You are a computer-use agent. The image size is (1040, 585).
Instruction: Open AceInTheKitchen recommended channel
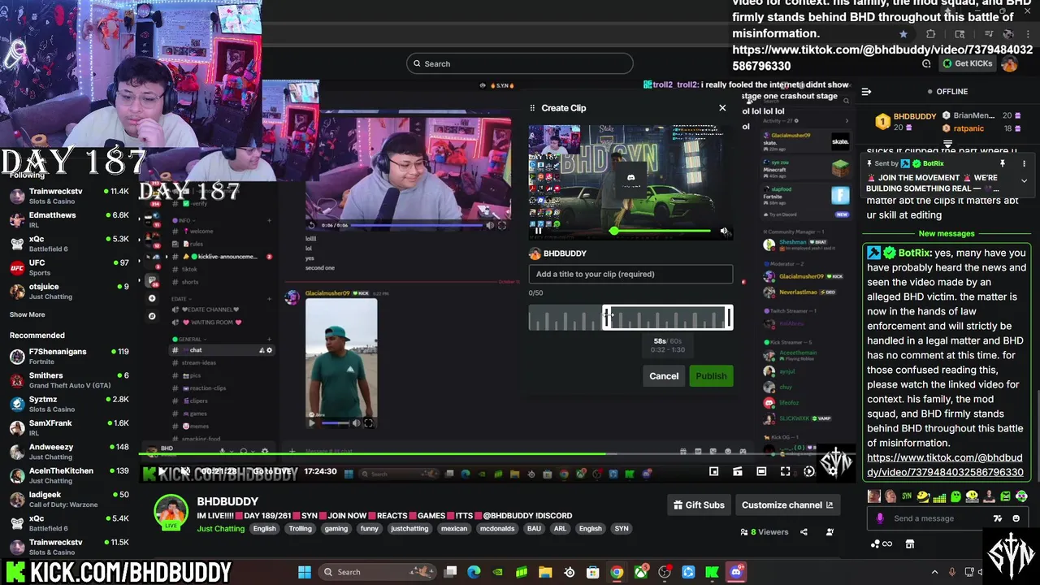[x=69, y=475]
